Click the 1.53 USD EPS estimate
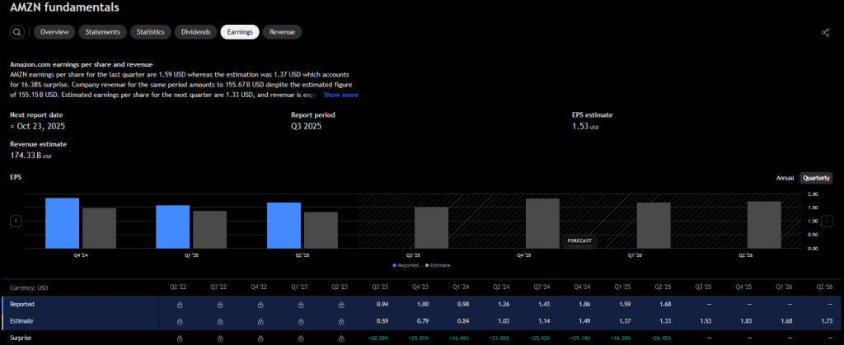The height and width of the screenshot is (345, 844). 585,127
